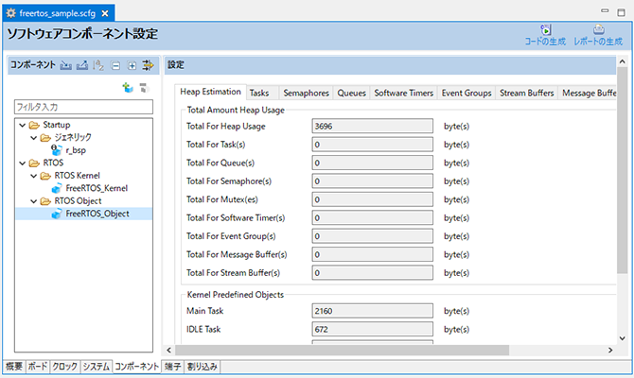Click the Total For Stream Buffer(s) value field
This screenshot has height=378, width=634.
click(373, 272)
